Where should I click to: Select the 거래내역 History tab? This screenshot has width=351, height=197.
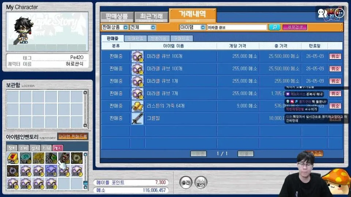[193, 15]
